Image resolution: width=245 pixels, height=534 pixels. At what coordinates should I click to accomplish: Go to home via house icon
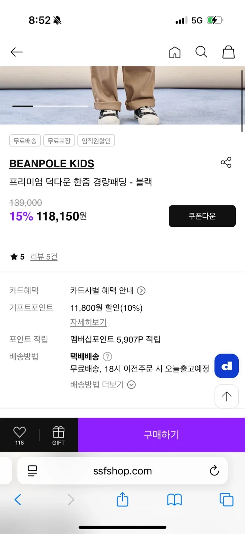click(x=175, y=52)
